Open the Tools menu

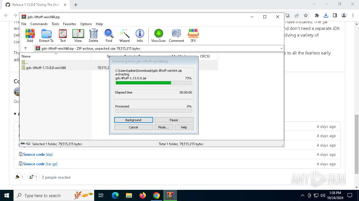pos(55,24)
